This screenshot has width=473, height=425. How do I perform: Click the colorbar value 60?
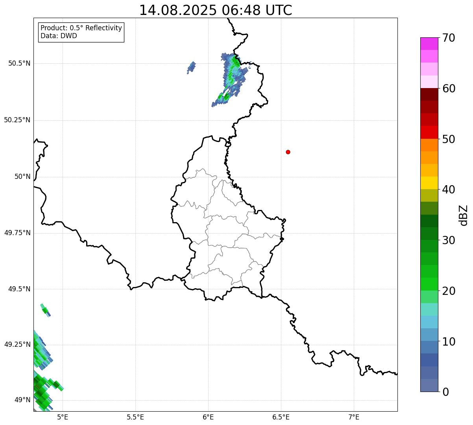click(449, 88)
